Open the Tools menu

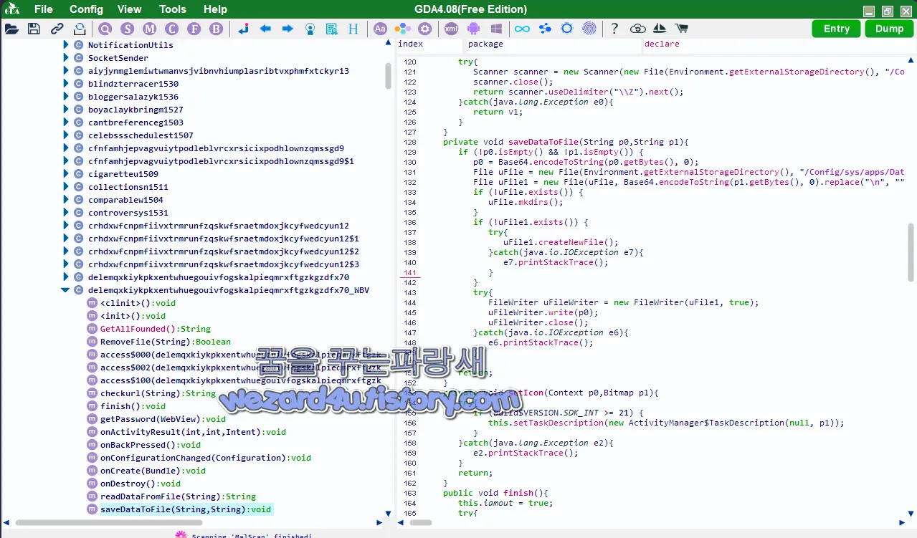[x=173, y=9]
